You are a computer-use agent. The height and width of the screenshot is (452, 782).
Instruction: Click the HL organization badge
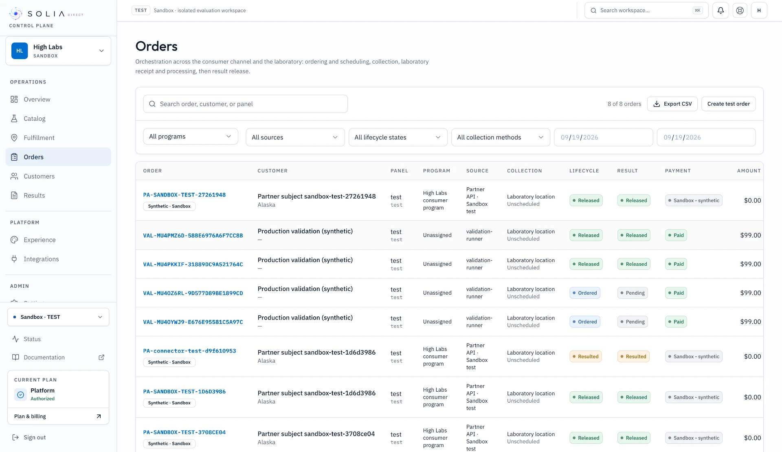click(x=20, y=51)
